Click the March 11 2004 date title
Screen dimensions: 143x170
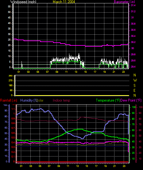[x=64, y=2]
